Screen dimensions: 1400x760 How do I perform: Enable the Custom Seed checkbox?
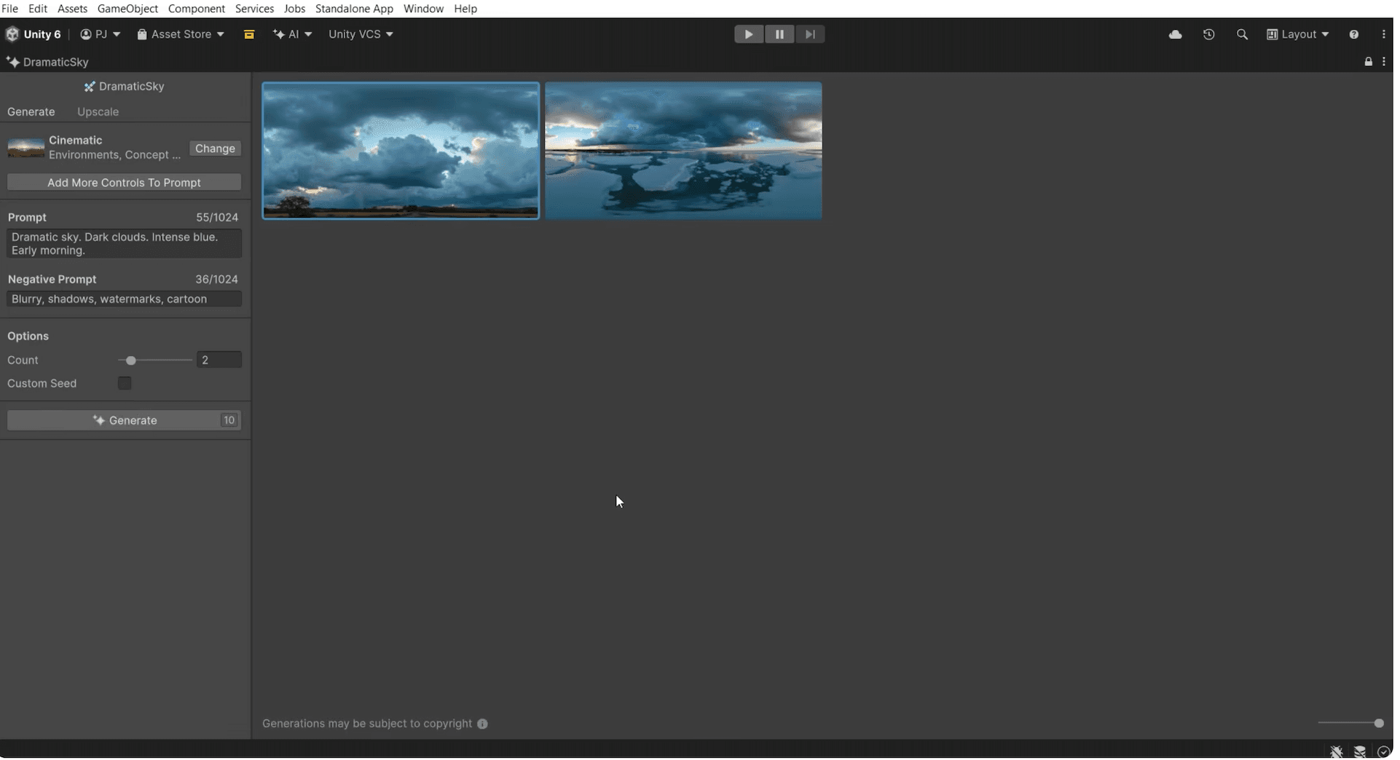pyautogui.click(x=125, y=384)
